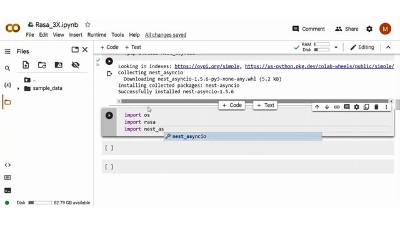This screenshot has width=400, height=225.
Task: Click the first empty code cell
Action: click(248, 147)
